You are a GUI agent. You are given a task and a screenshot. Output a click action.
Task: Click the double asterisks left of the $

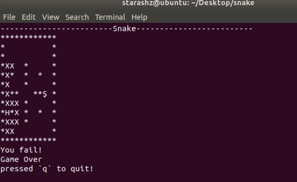[x=38, y=93]
